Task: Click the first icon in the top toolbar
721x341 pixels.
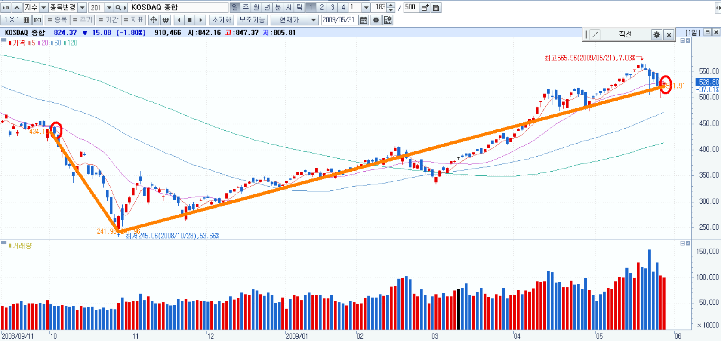Action: tap(6, 8)
